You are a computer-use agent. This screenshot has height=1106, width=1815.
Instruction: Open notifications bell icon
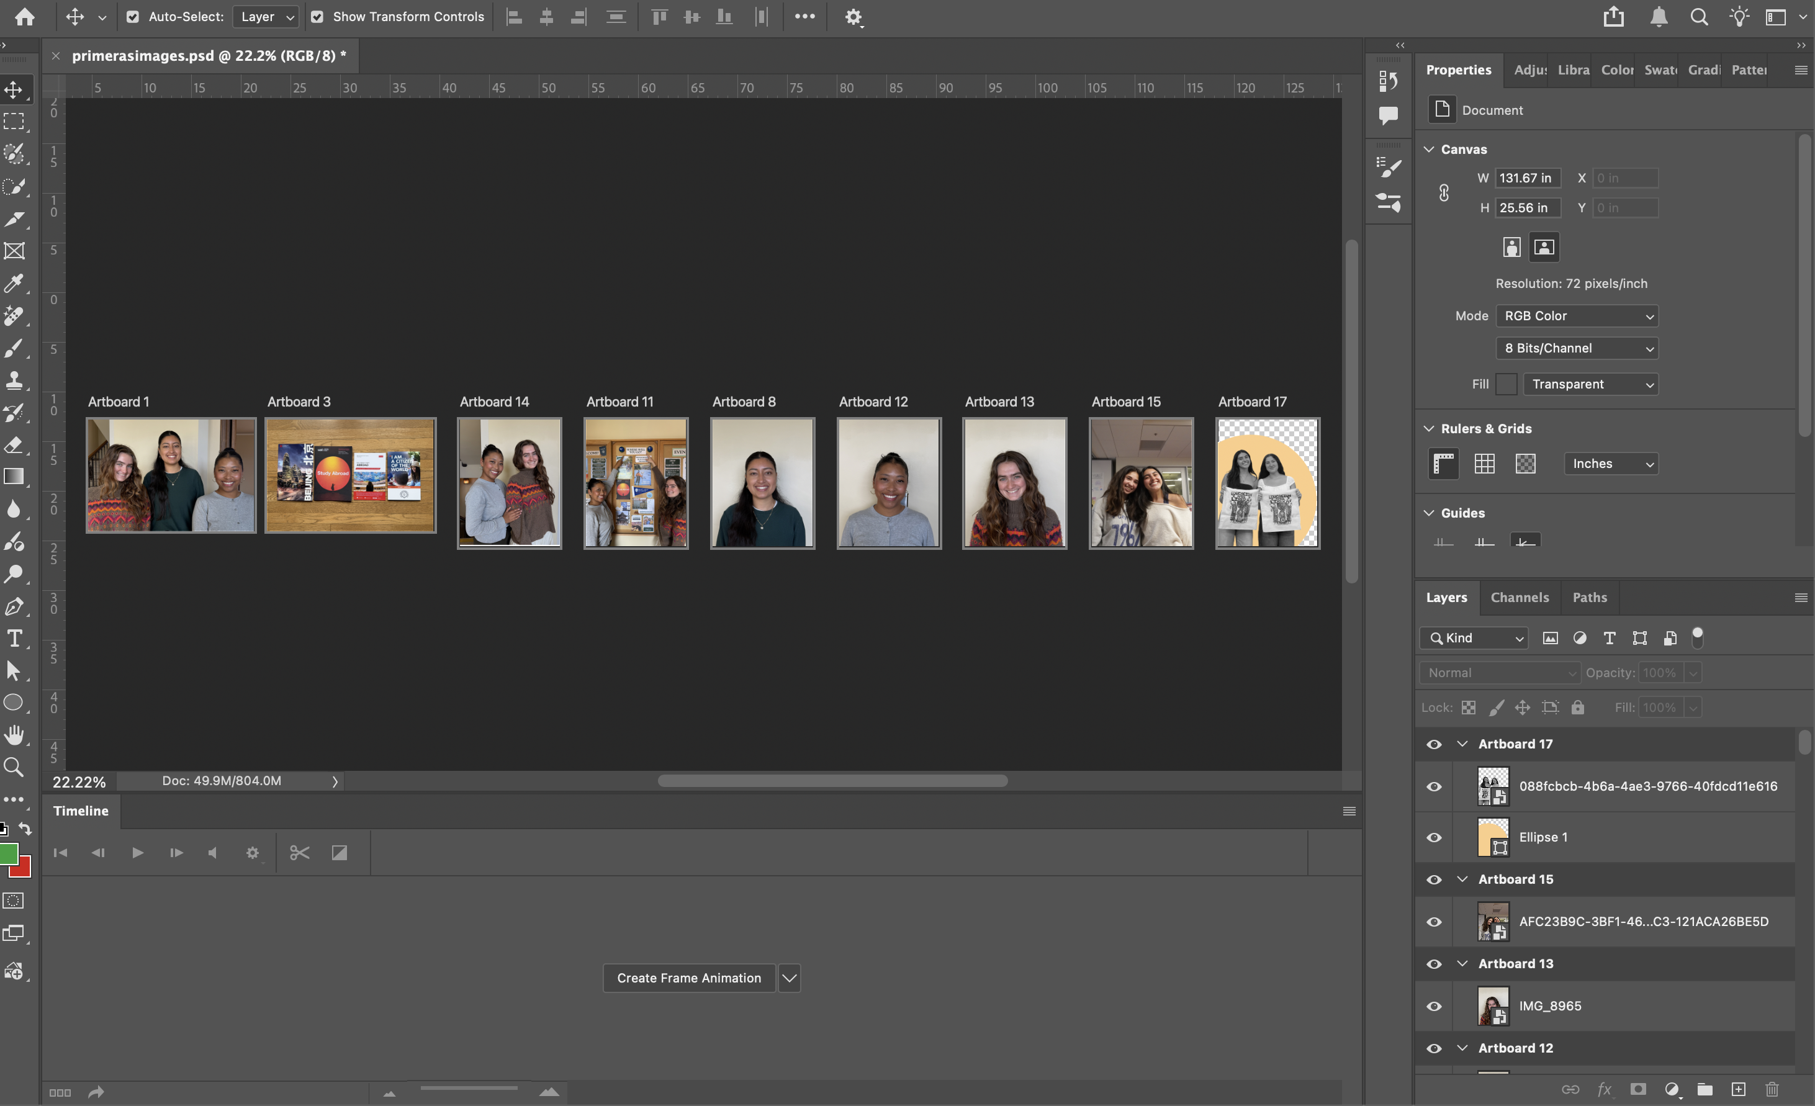pos(1658,17)
